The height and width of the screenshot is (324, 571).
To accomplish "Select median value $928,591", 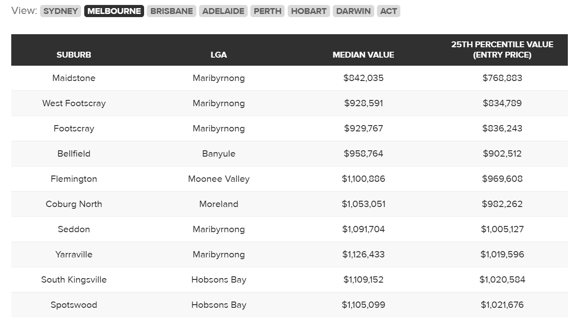I will pyautogui.click(x=363, y=103).
